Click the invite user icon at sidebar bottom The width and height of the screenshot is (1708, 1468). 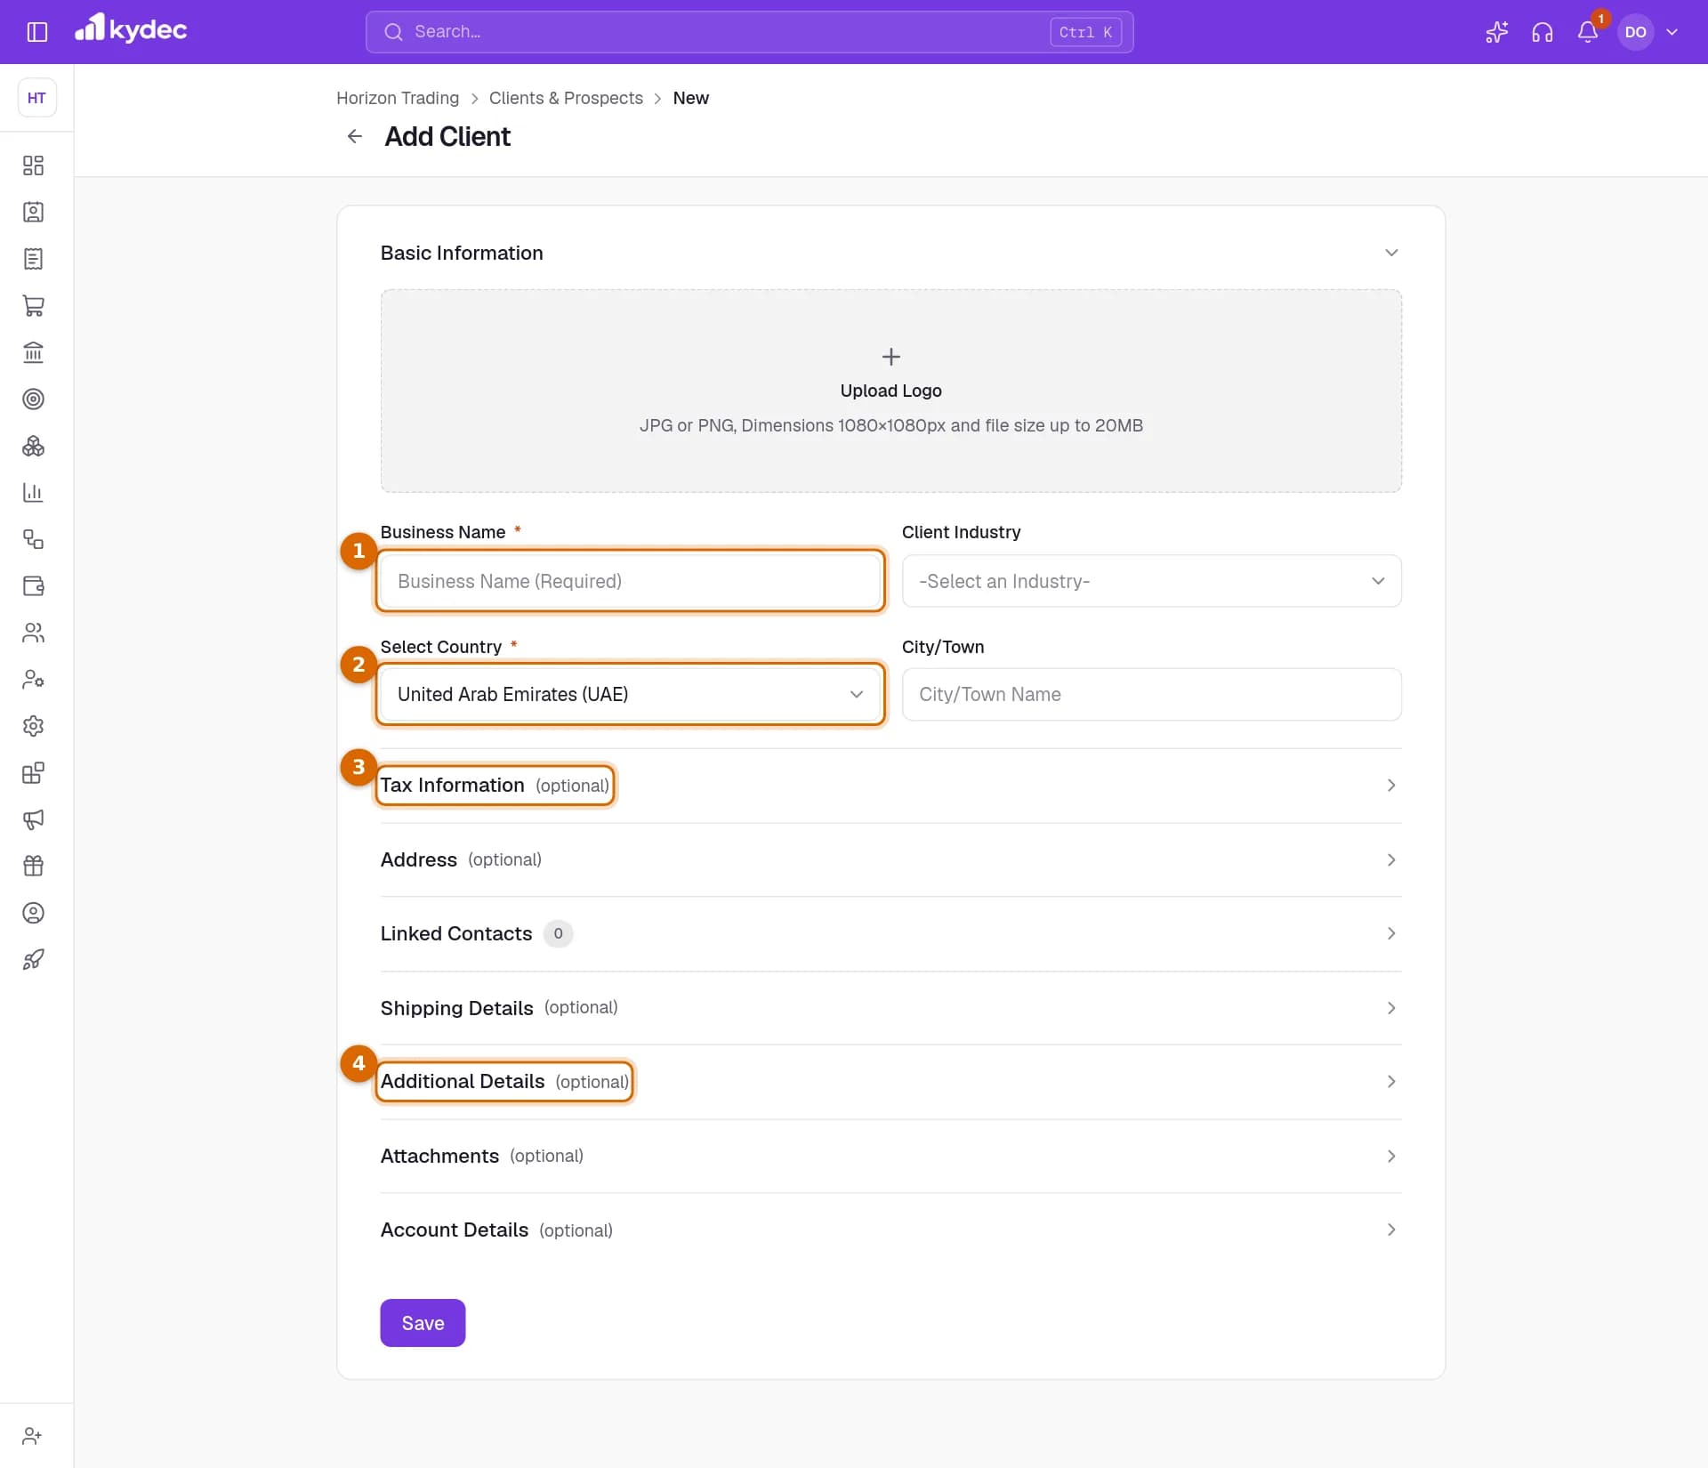pos(32,1436)
